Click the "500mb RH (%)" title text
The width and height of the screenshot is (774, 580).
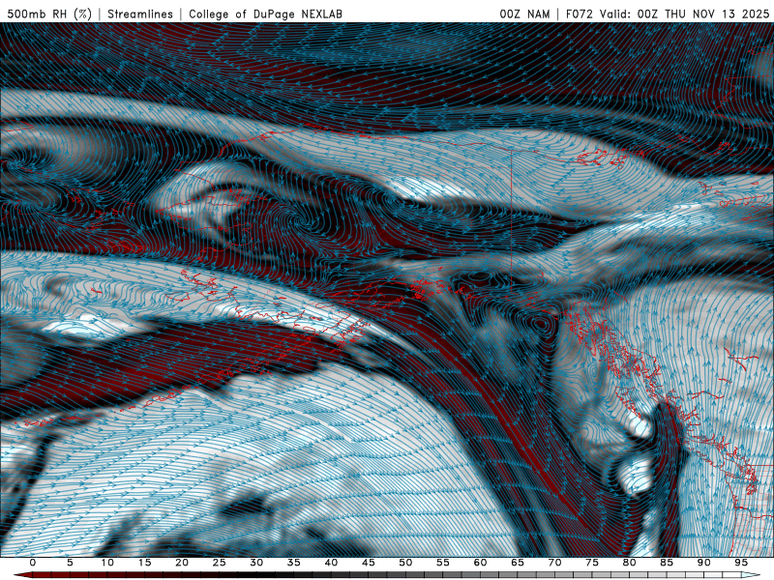tap(49, 14)
